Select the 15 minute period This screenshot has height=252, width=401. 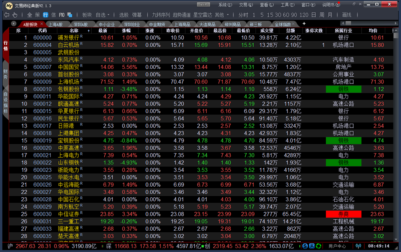click(x=270, y=15)
